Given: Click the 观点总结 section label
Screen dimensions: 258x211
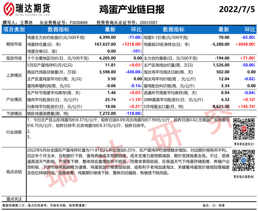Looking at the screenshot, I should click(13, 172).
